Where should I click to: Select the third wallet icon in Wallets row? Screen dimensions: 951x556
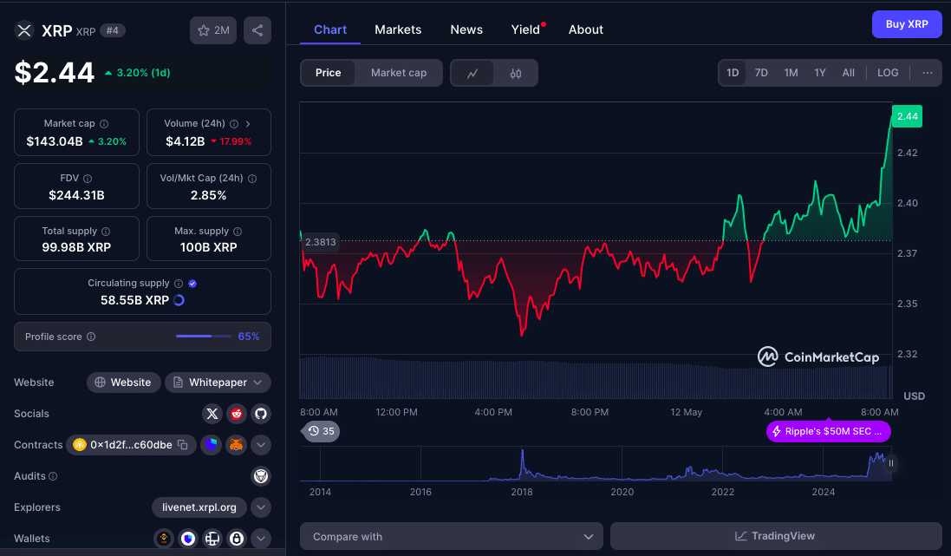click(212, 539)
